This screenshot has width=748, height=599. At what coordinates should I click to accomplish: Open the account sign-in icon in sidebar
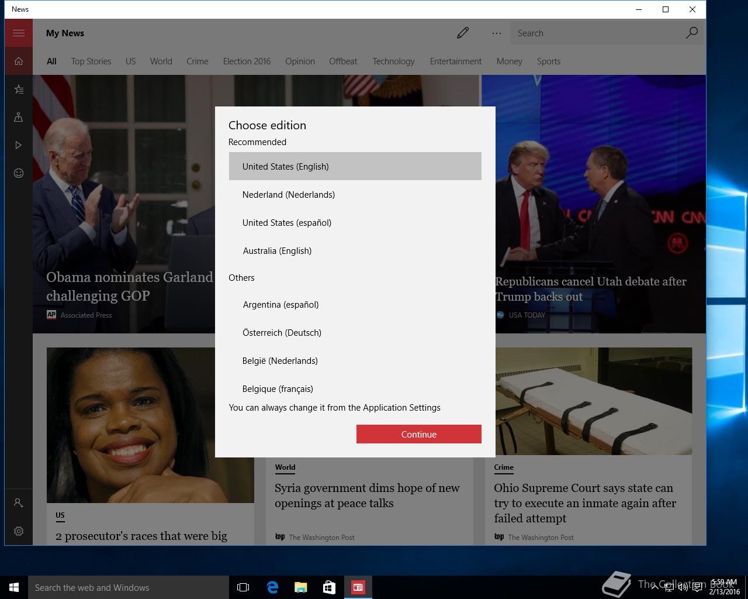(x=19, y=502)
